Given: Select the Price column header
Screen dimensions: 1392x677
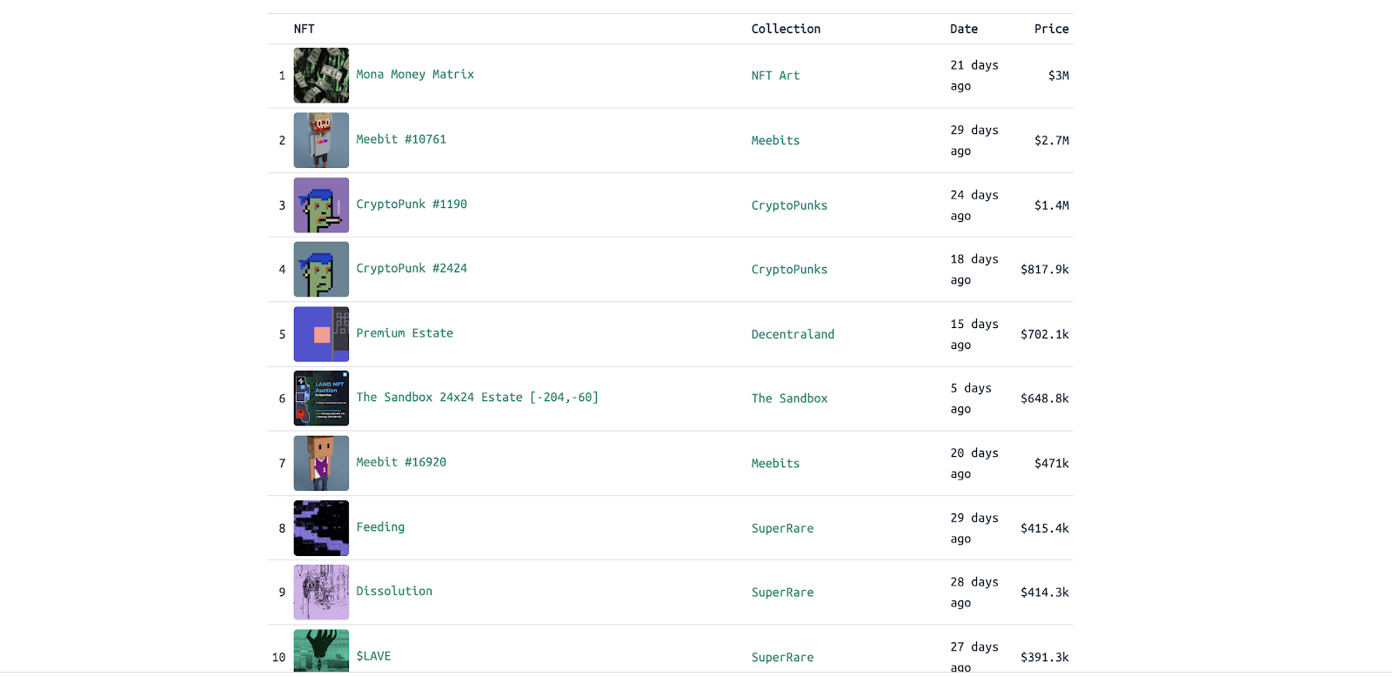Looking at the screenshot, I should pos(1052,29).
